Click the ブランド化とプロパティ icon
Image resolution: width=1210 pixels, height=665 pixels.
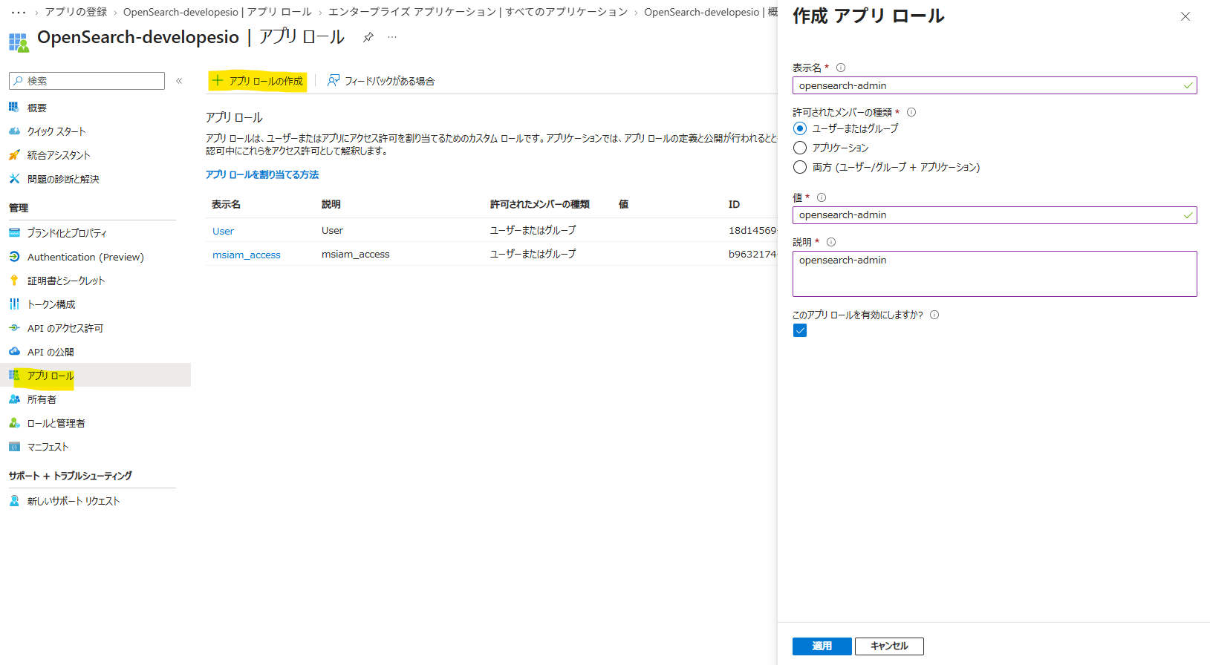coord(14,233)
